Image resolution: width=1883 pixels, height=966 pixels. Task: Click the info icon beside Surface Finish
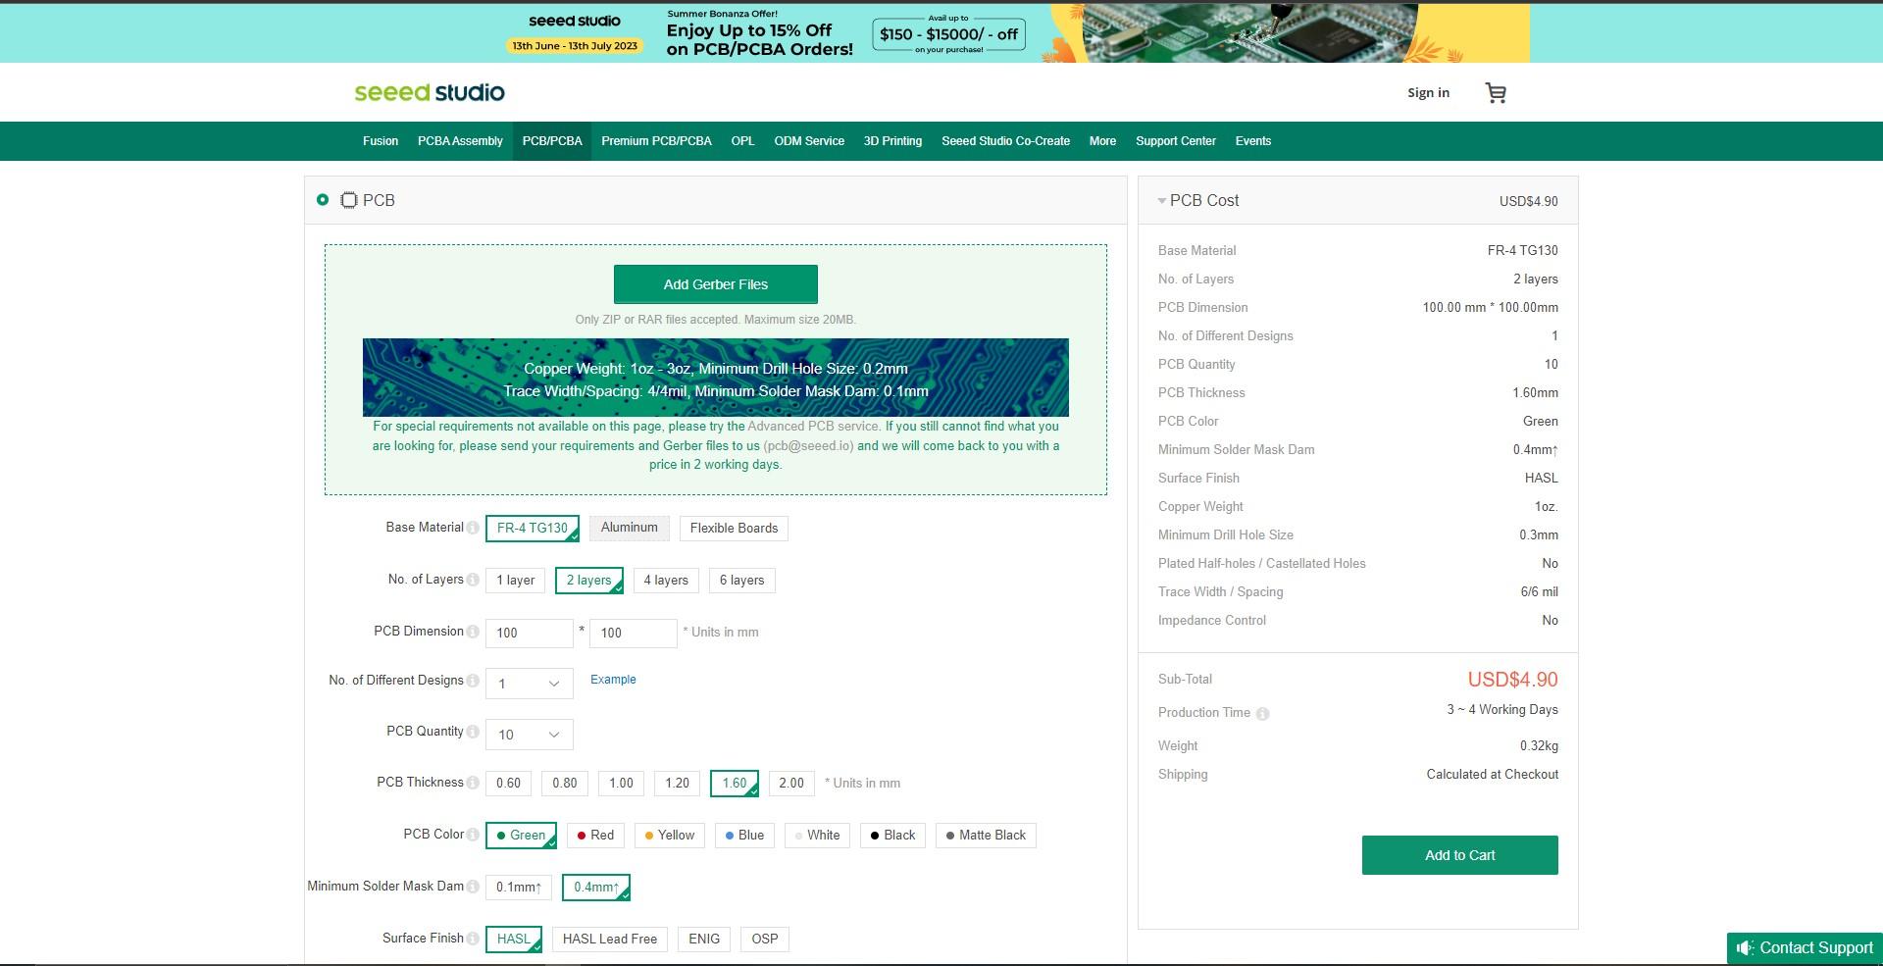click(x=473, y=939)
